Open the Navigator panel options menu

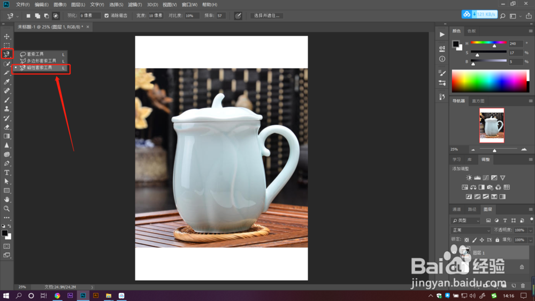(x=531, y=101)
